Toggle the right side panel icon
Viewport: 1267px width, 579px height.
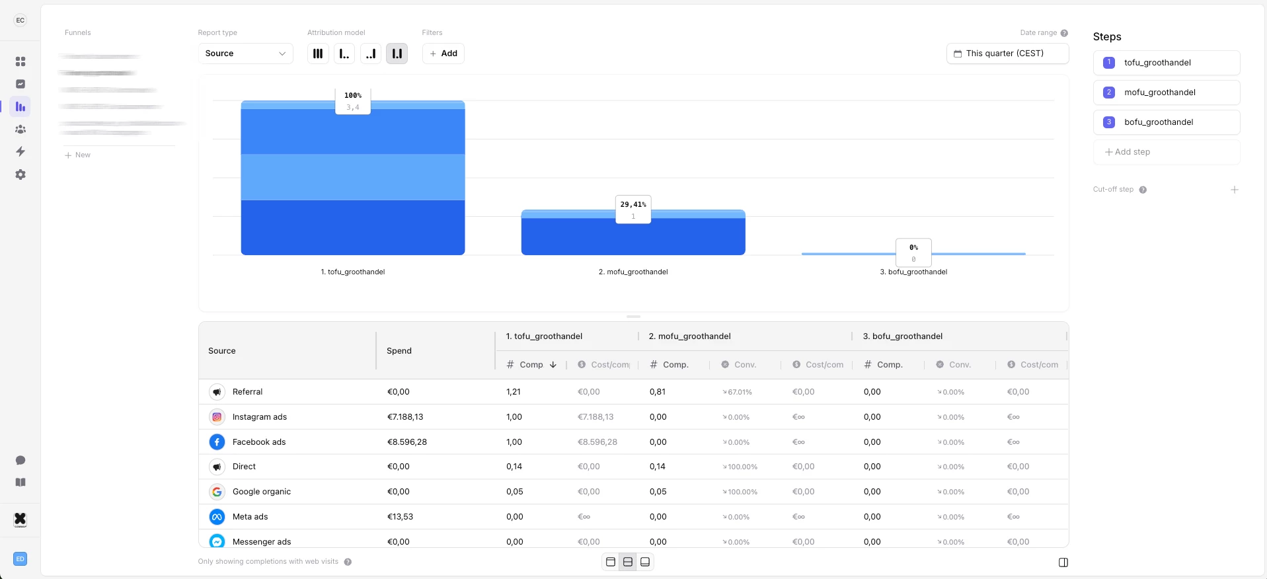coord(1063,562)
